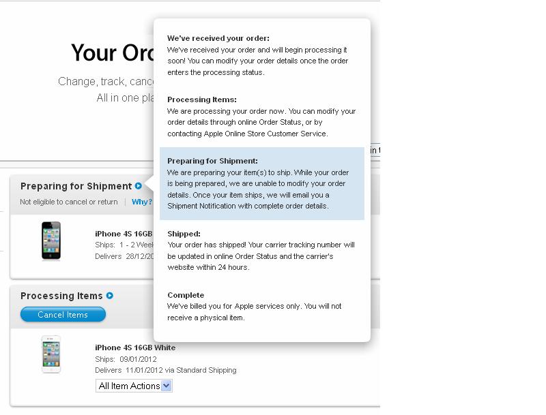Click the info icon beside Processing Items
The image size is (546, 415).
click(110, 296)
